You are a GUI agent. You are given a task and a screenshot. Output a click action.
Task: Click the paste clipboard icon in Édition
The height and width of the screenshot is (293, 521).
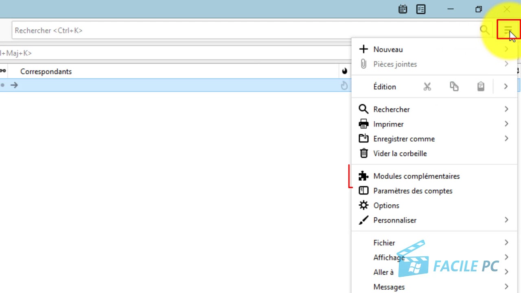click(x=481, y=86)
